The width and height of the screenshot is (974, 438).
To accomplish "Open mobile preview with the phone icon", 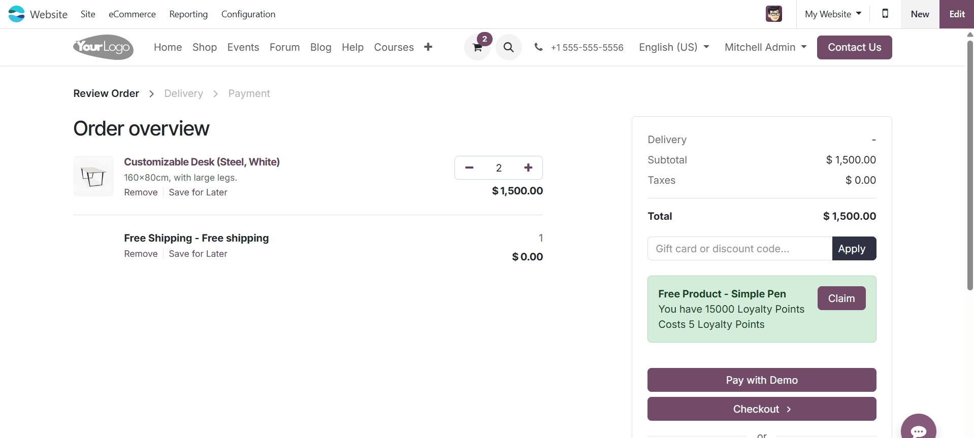I will tap(885, 14).
